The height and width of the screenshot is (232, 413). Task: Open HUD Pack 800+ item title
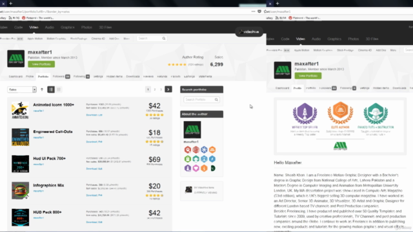47,212
